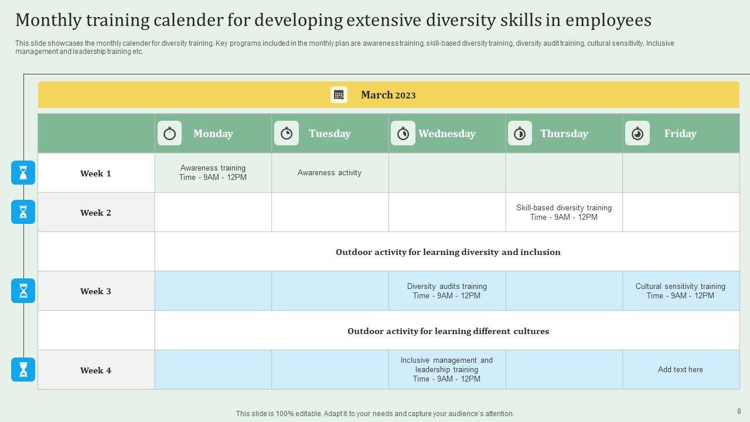The width and height of the screenshot is (750, 422).
Task: Click the Diversity audits training cell
Action: click(x=446, y=291)
